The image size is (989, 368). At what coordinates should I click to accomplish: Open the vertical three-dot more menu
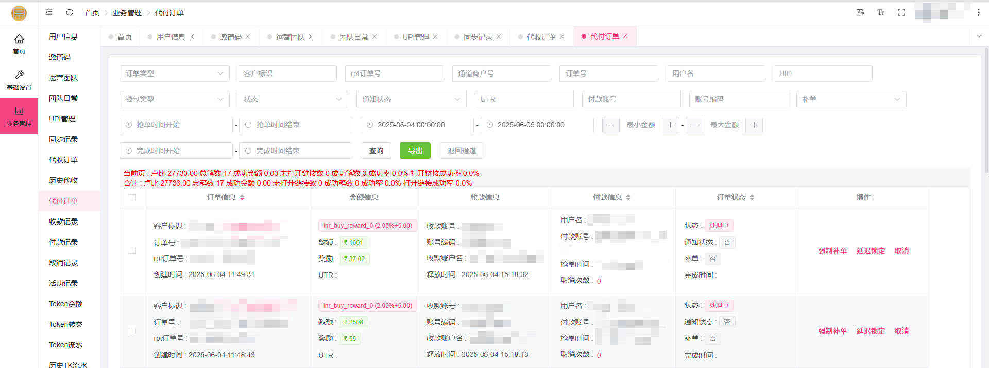click(x=978, y=12)
